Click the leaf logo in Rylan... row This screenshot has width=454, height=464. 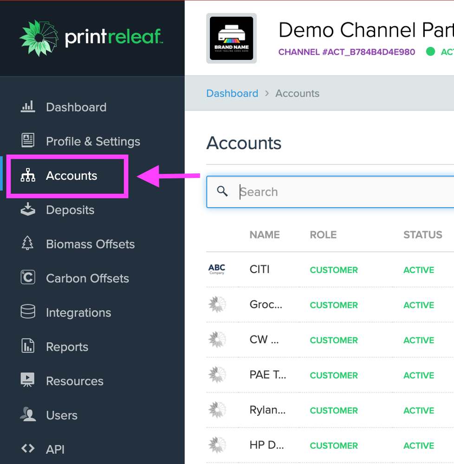click(x=217, y=410)
